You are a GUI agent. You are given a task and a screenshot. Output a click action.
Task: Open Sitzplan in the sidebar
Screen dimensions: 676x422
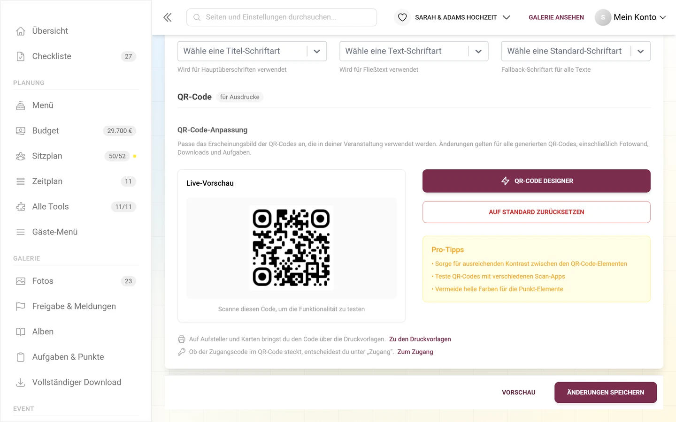tap(76, 156)
